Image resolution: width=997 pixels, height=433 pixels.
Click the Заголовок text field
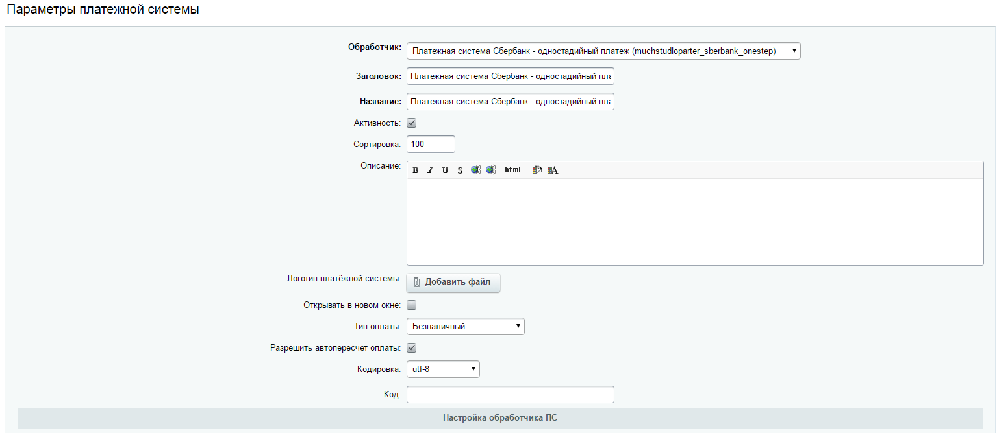[x=510, y=77]
